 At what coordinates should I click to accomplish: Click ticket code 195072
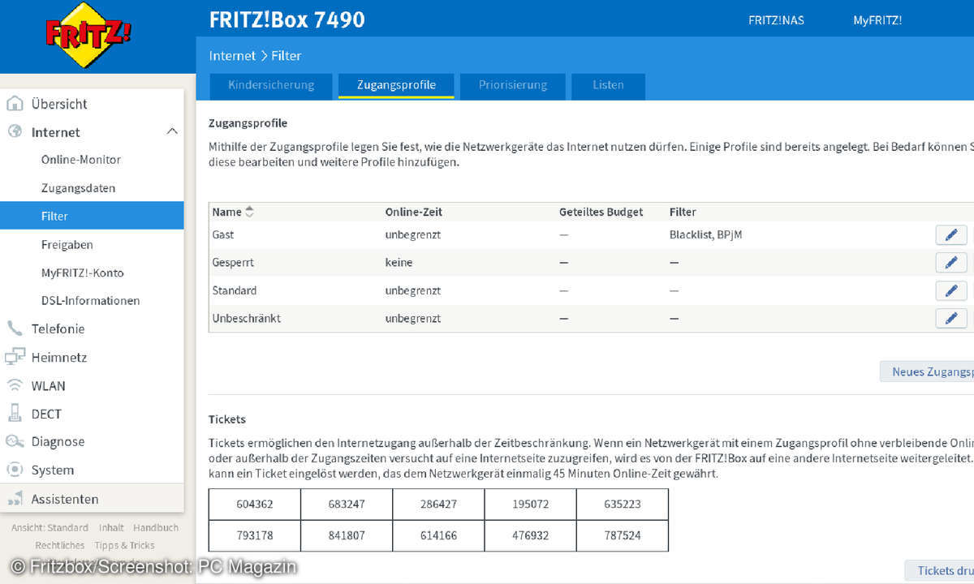[531, 504]
